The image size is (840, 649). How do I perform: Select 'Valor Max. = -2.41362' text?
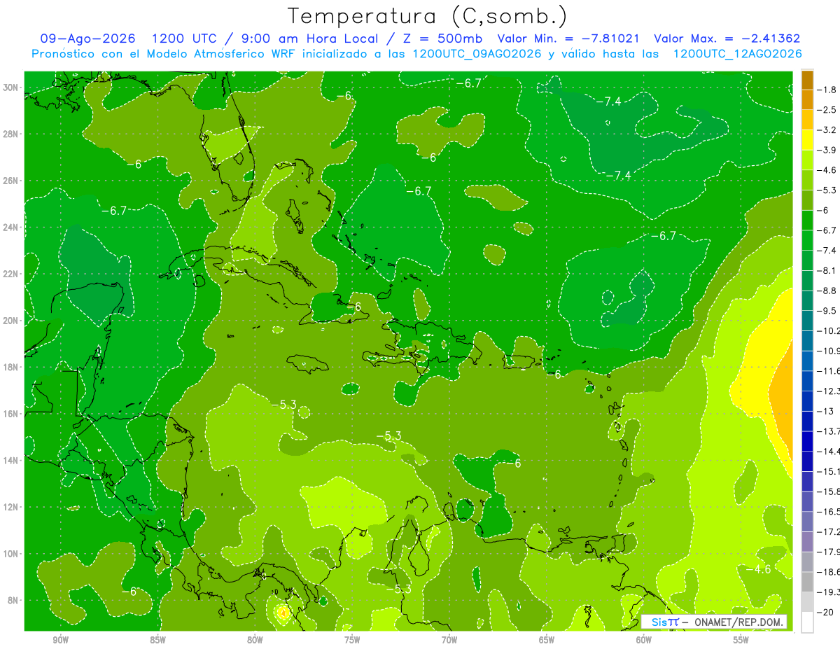coord(727,39)
